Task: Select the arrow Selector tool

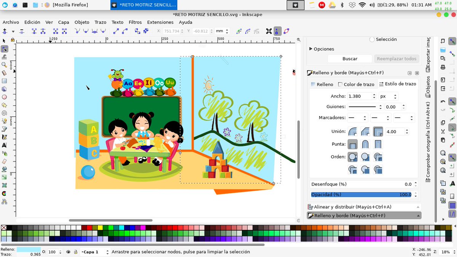Action: tap(4, 41)
